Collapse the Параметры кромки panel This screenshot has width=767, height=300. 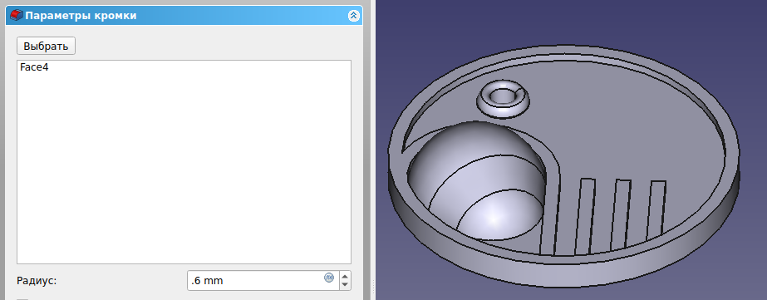(x=354, y=16)
